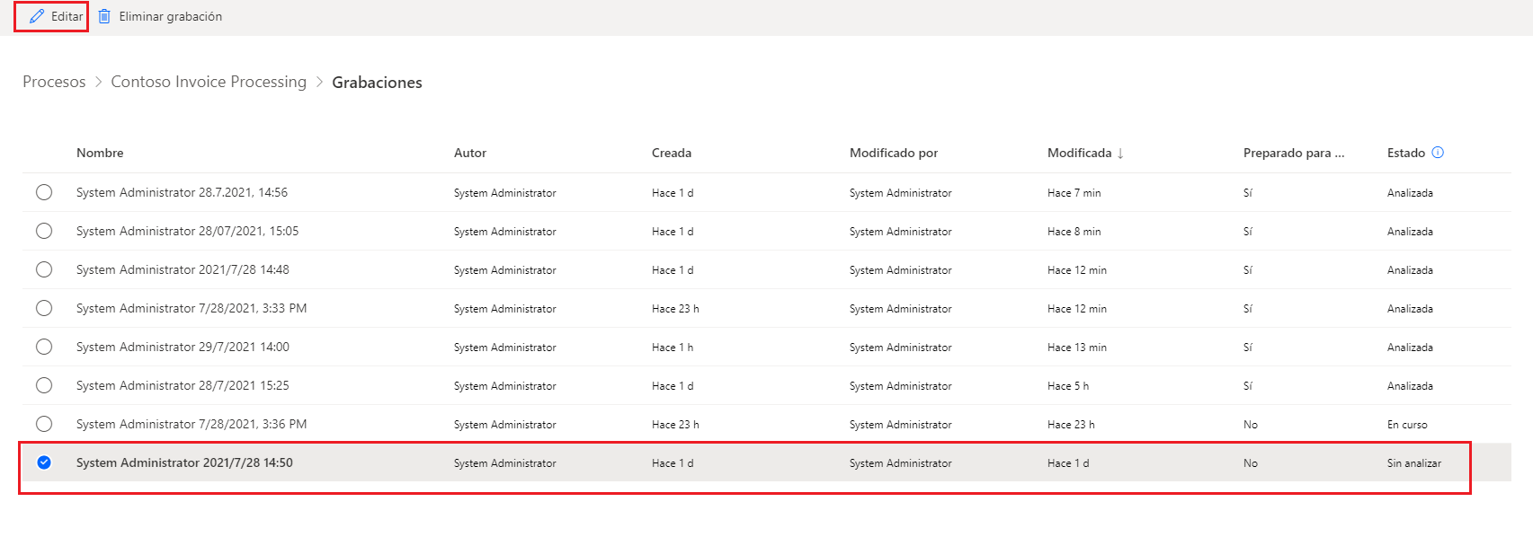
Task: Sort by the Autor column header
Action: pyautogui.click(x=469, y=153)
